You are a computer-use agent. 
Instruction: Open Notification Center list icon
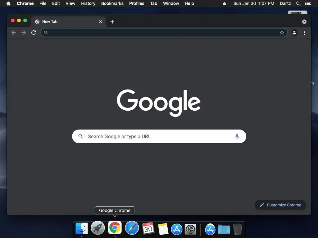[308, 3]
